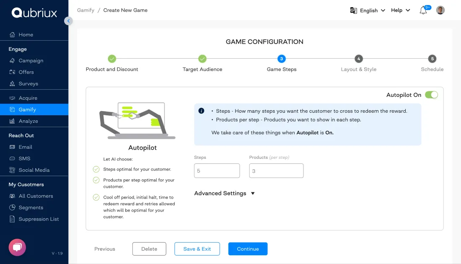
Task: Turn off the Autopilot toggle
Action: click(431, 95)
